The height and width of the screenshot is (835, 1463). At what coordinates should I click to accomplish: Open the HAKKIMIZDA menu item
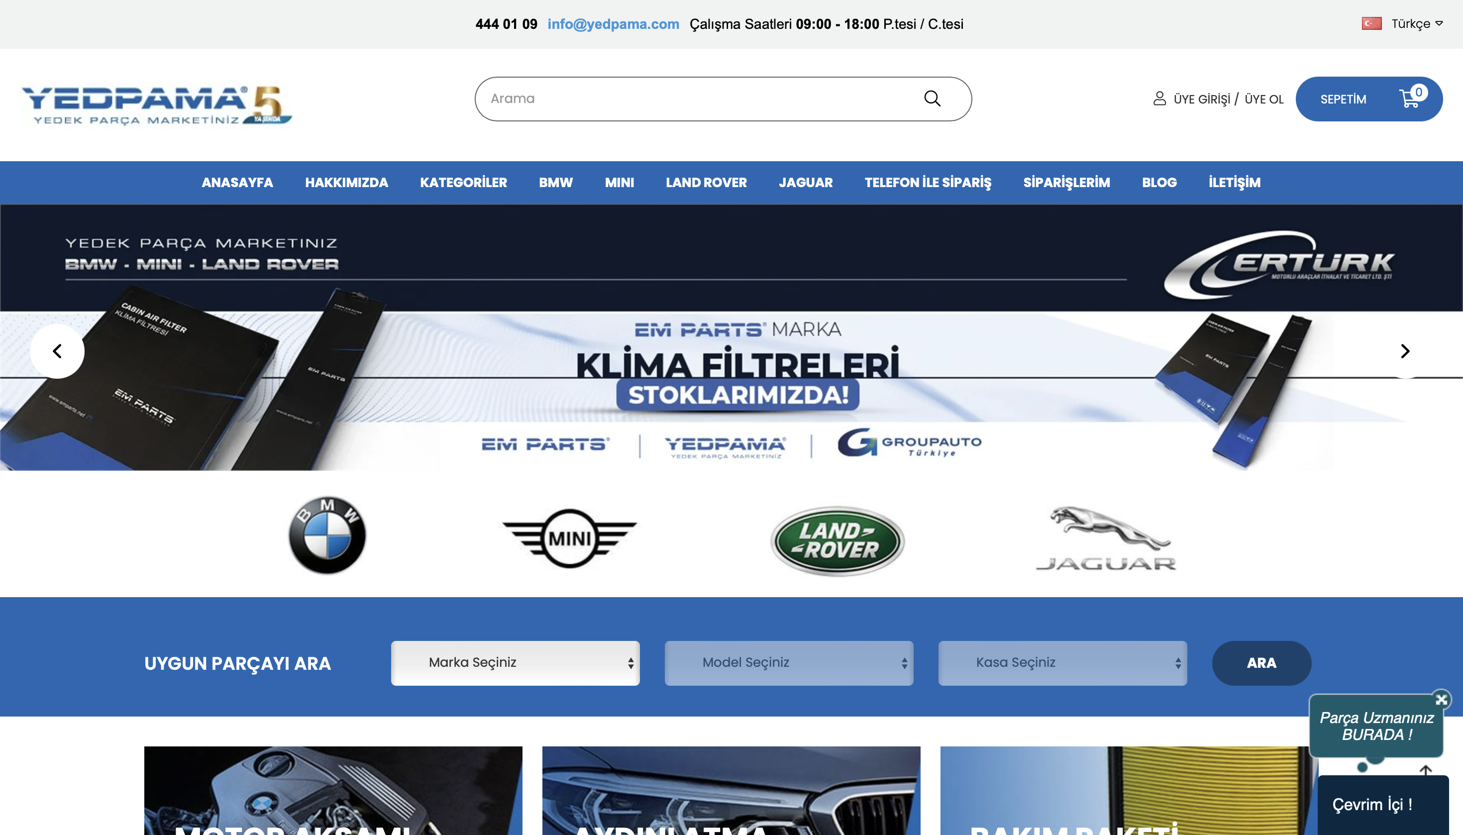tap(346, 182)
